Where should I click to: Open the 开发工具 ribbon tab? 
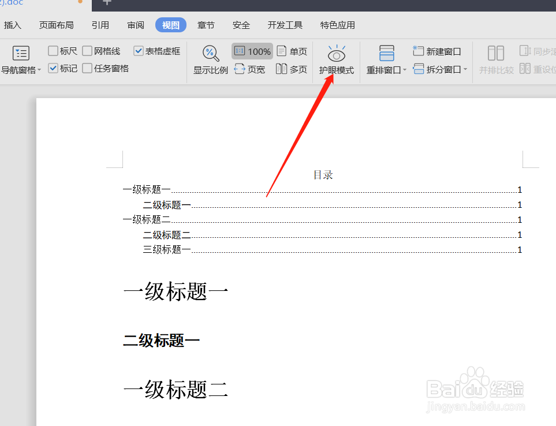285,25
